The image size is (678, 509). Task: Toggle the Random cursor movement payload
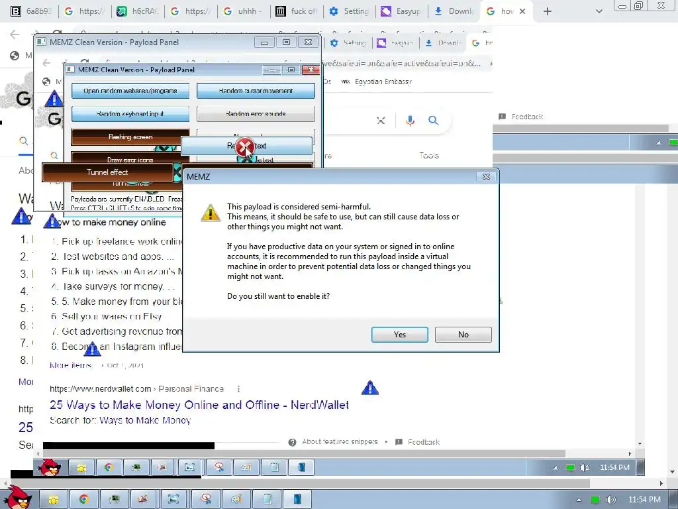pyautogui.click(x=256, y=91)
